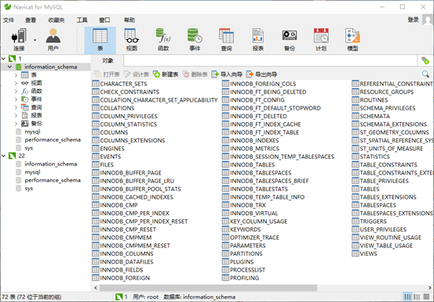Switch to the list view icon in status bar
Image resolution: width=434 pixels, height=302 pixels.
click(417, 297)
